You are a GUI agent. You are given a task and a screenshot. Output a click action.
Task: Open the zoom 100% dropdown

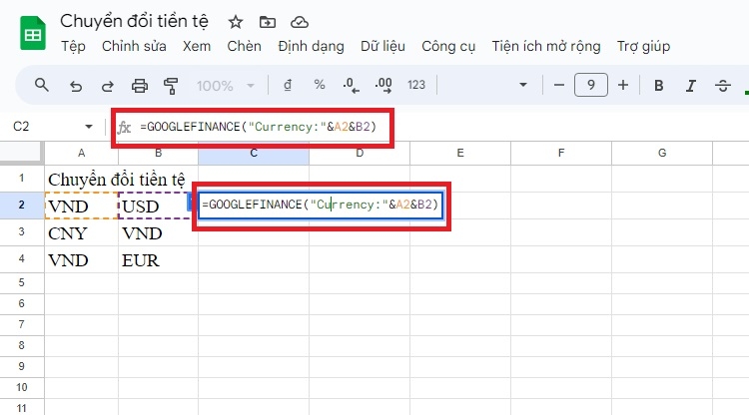point(226,86)
